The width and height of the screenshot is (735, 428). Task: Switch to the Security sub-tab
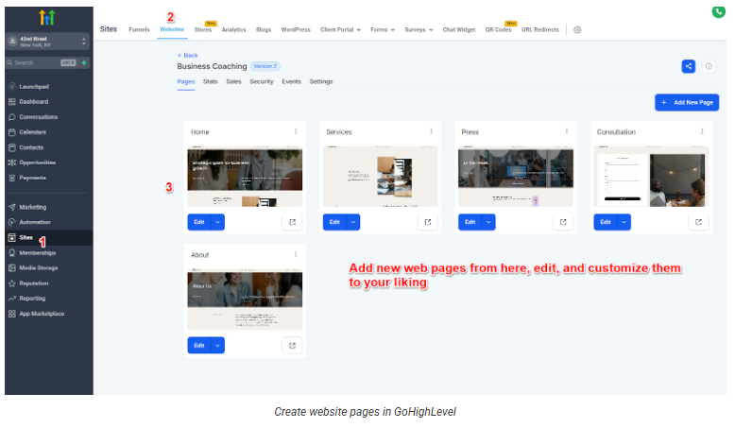pyautogui.click(x=262, y=81)
